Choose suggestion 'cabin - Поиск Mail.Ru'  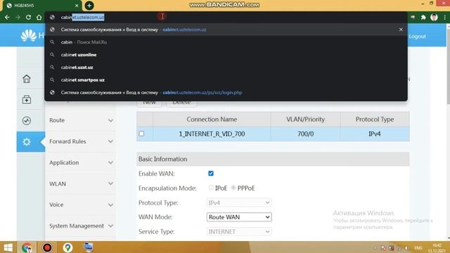(226, 42)
